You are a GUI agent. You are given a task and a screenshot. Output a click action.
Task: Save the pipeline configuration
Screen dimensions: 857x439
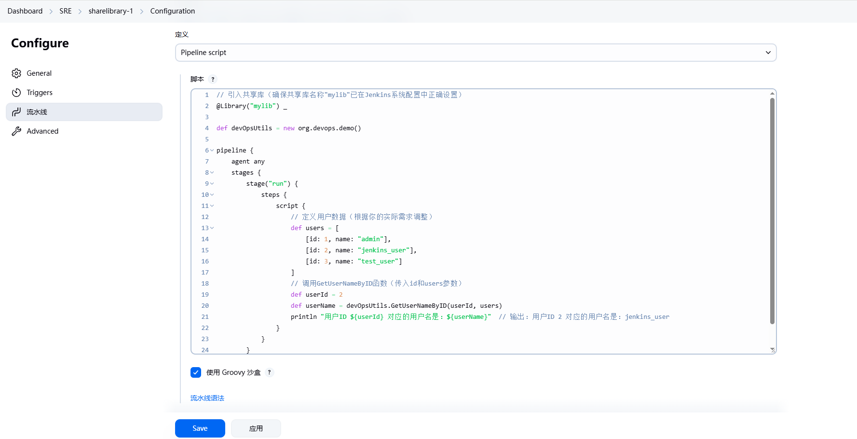[200, 428]
